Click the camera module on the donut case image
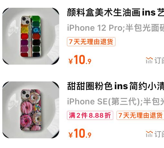The width and height of the screenshot is (164, 148). click(26, 94)
